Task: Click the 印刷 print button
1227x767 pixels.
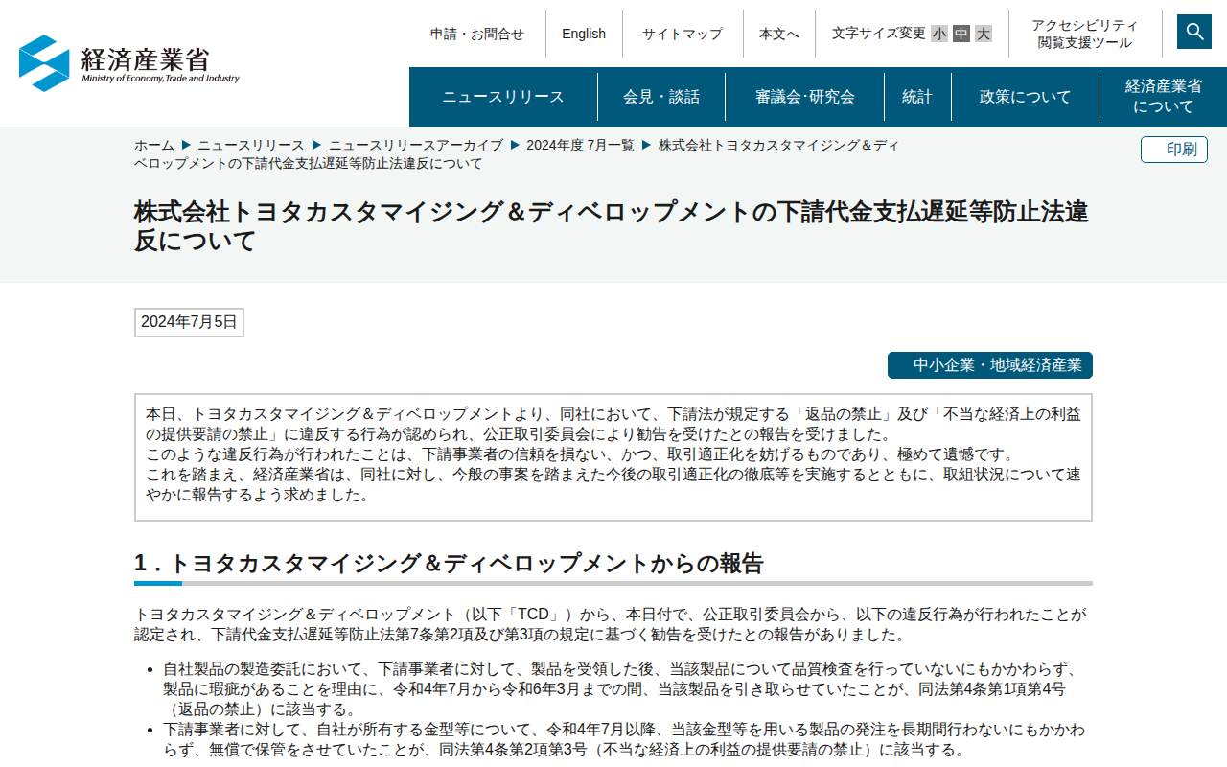Action: pyautogui.click(x=1174, y=150)
